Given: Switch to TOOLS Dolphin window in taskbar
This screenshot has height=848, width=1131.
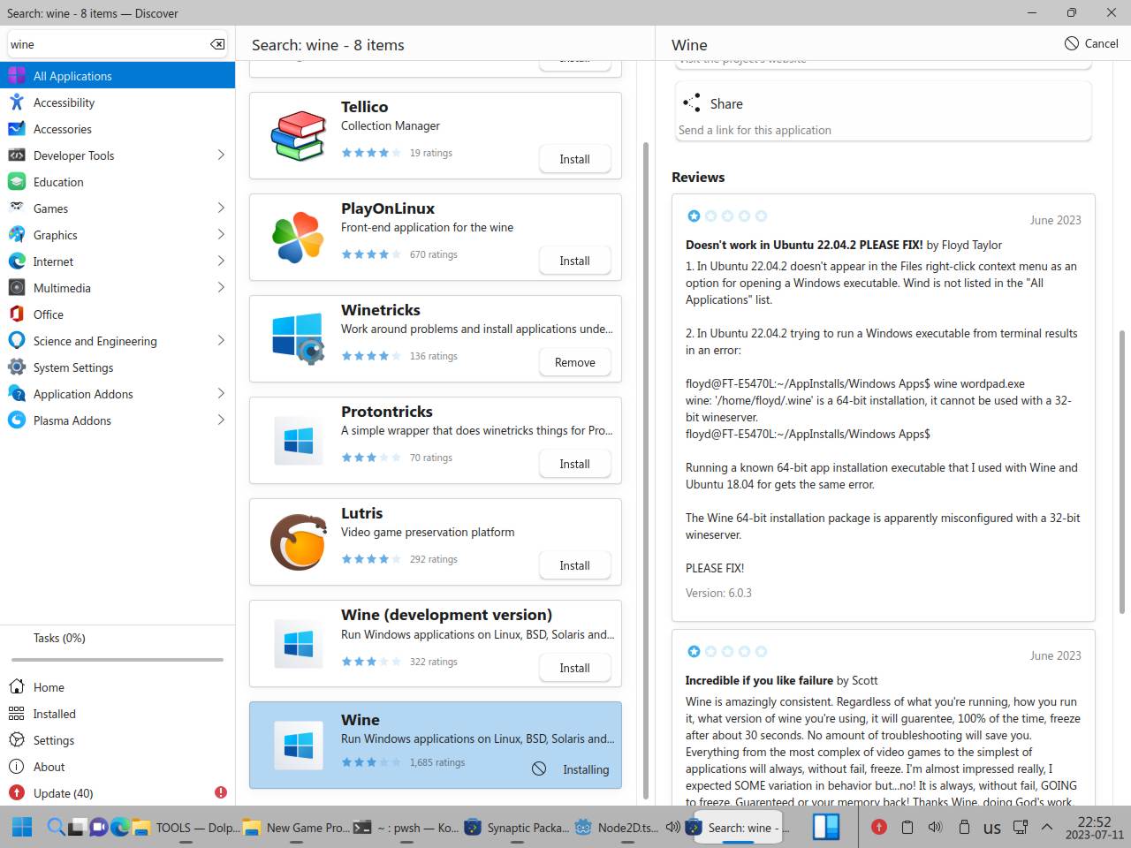Looking at the screenshot, I should 186,828.
